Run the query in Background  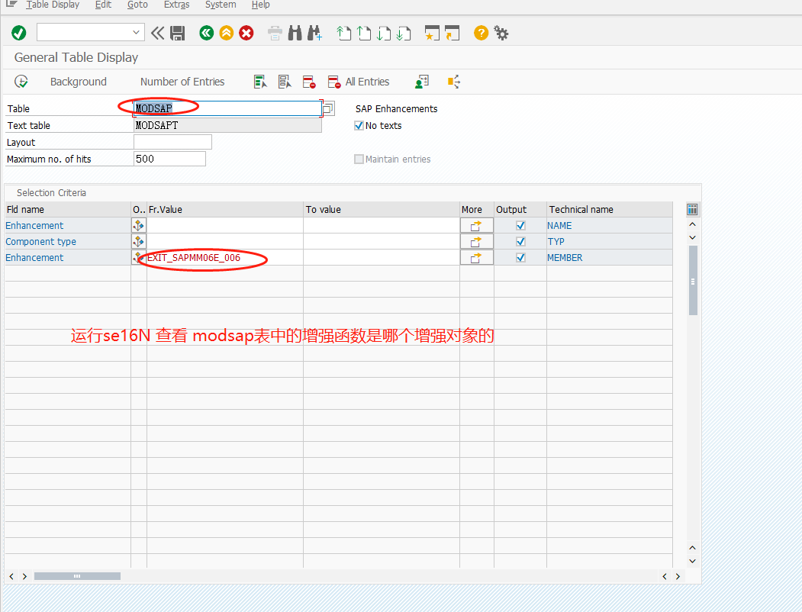[78, 82]
